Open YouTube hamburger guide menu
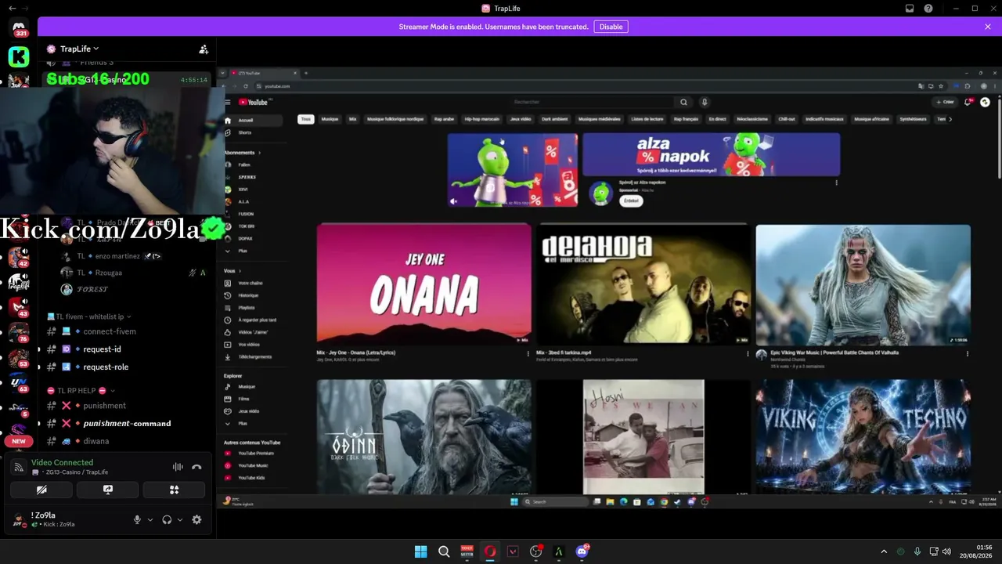The image size is (1002, 564). (228, 102)
